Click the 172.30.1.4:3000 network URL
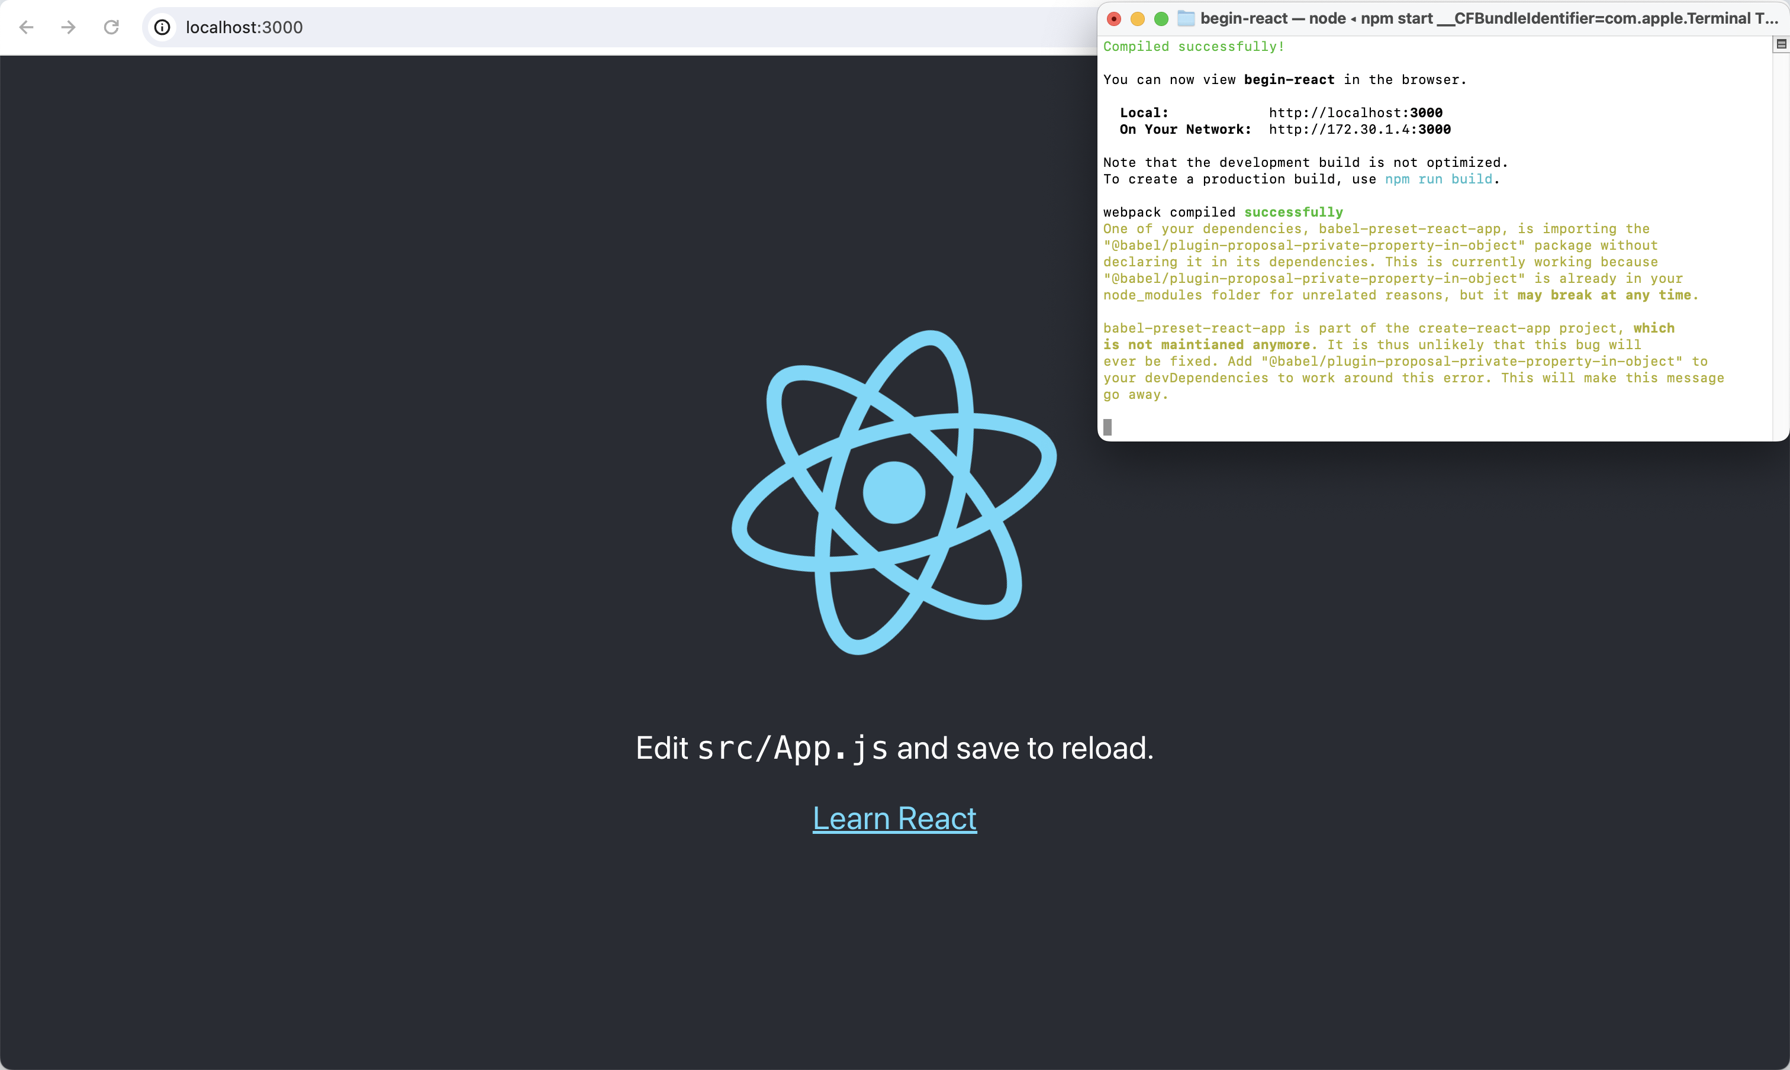This screenshot has height=1070, width=1790. 1360,130
